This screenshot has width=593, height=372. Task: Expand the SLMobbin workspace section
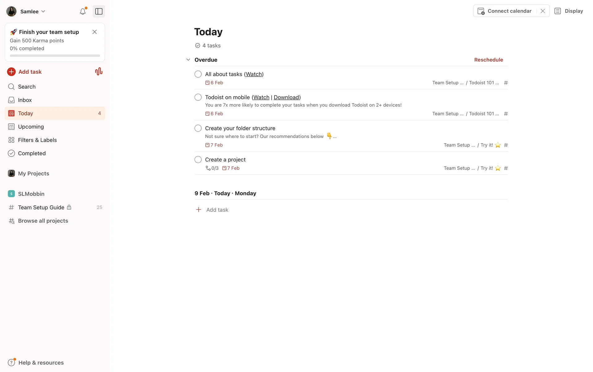[x=31, y=194]
